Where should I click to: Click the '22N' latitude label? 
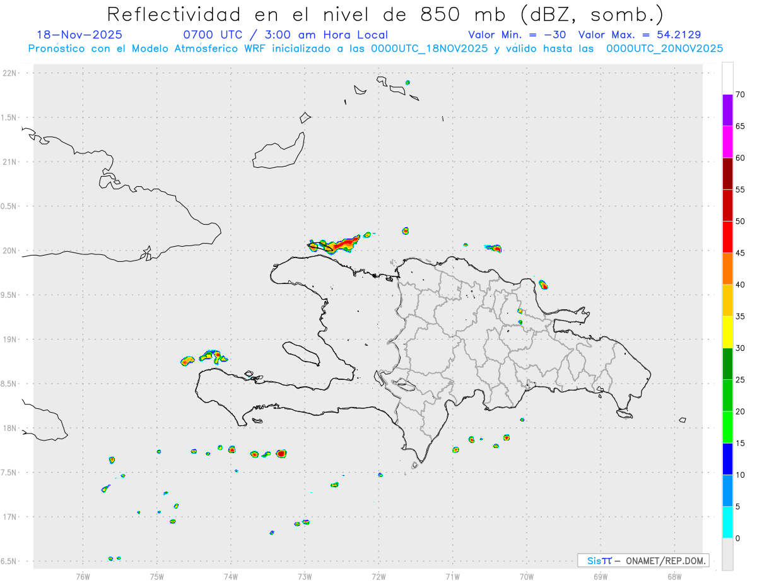pyautogui.click(x=11, y=73)
